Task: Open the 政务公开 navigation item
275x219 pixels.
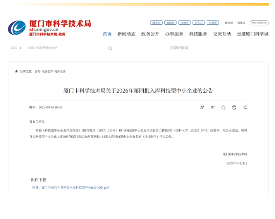Action: coord(150,34)
